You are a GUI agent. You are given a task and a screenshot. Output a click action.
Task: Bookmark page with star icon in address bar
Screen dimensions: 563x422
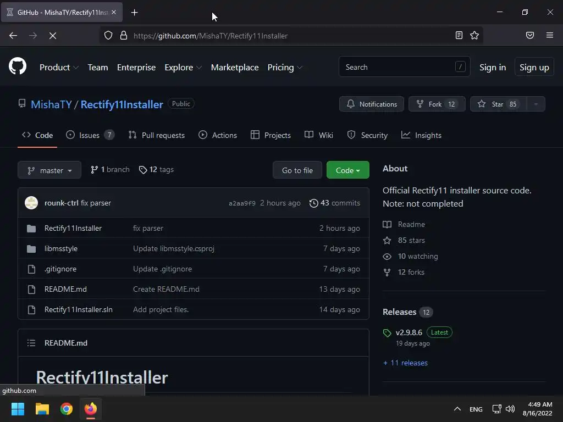pos(474,35)
